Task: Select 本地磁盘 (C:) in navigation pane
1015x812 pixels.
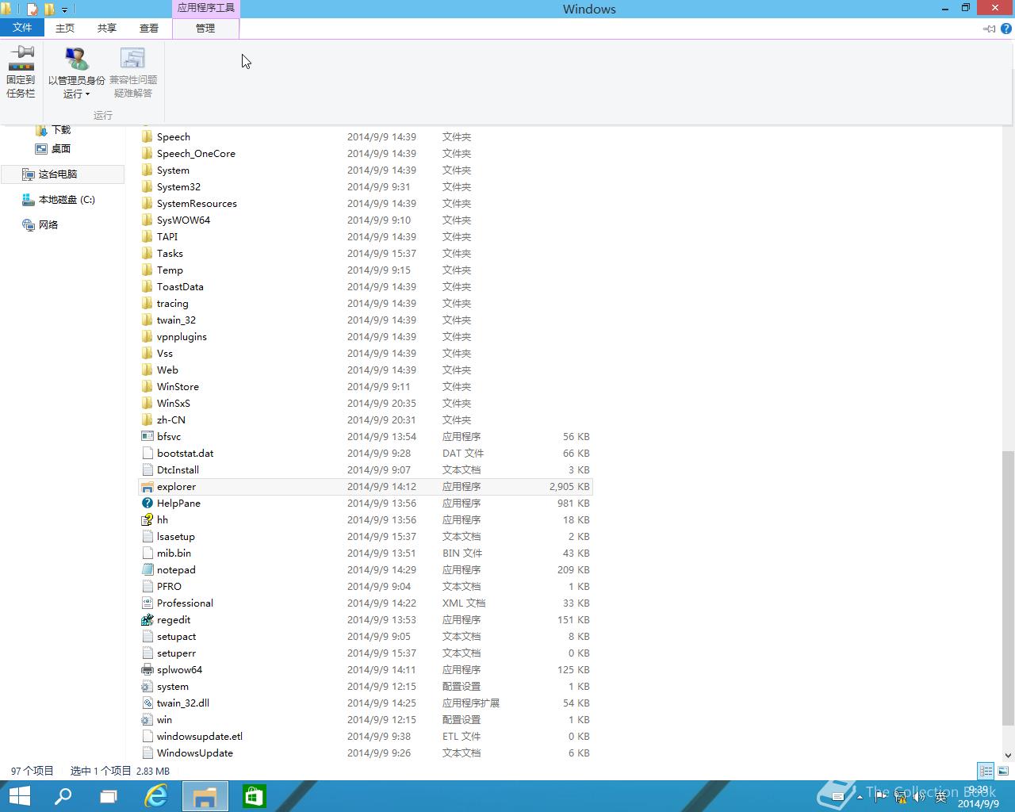Action: (x=59, y=199)
